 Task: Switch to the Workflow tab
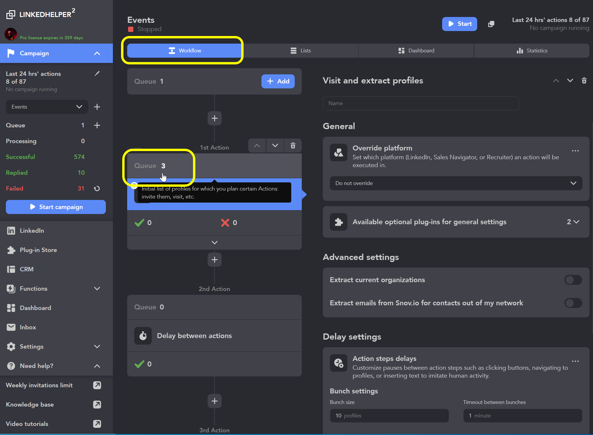coord(185,51)
